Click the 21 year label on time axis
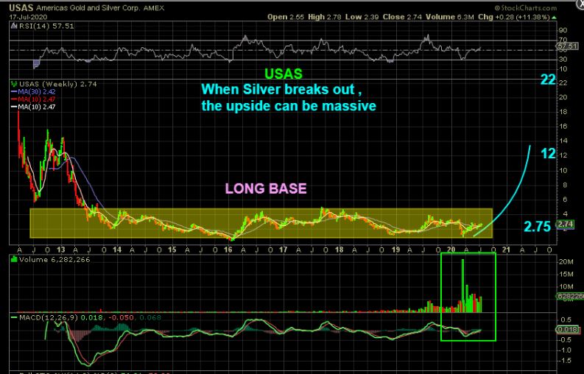 [x=506, y=250]
